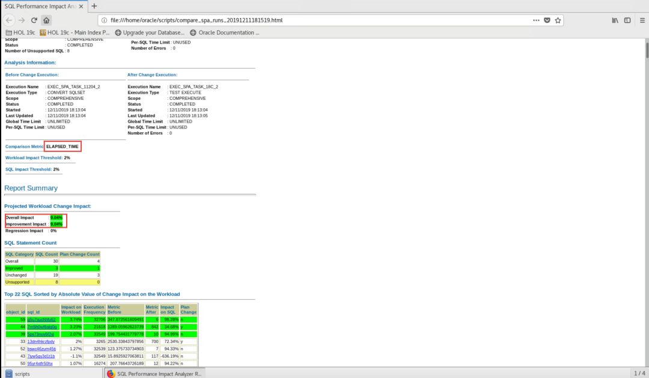Bookmark this page with the star
Screen dimensions: 649x378
point(558,20)
